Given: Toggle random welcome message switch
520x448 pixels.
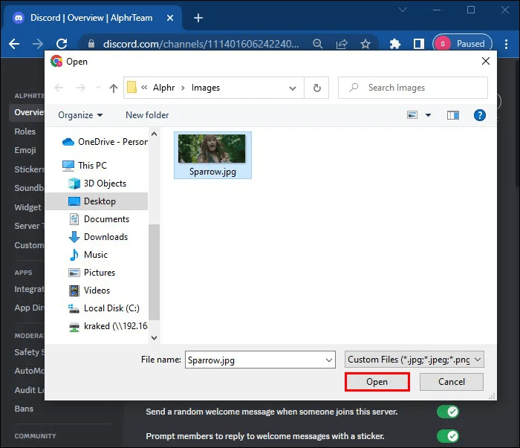Looking at the screenshot, I should click(448, 412).
